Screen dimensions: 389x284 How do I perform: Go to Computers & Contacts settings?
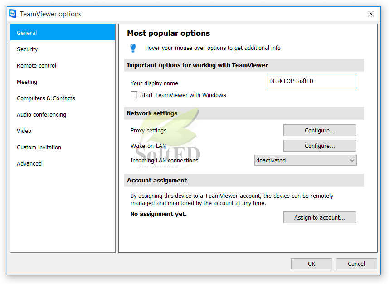click(63, 98)
